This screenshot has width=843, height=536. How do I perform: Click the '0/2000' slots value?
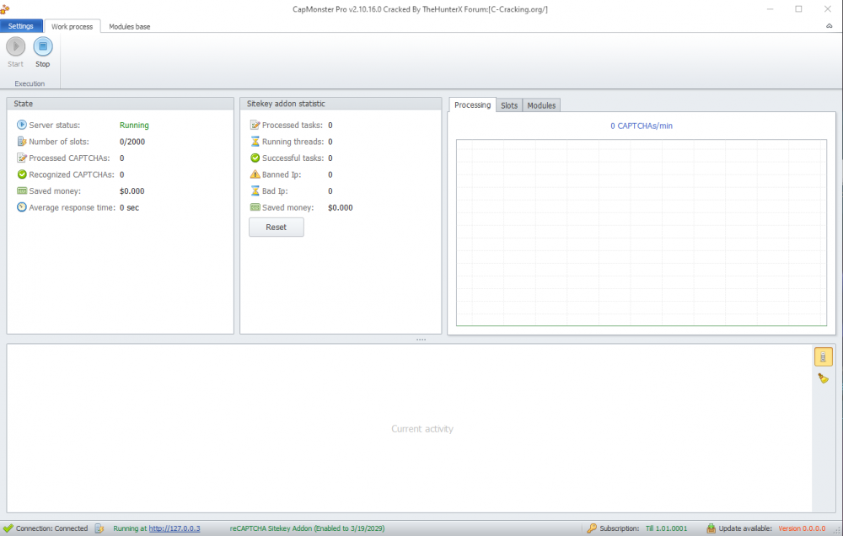132,142
